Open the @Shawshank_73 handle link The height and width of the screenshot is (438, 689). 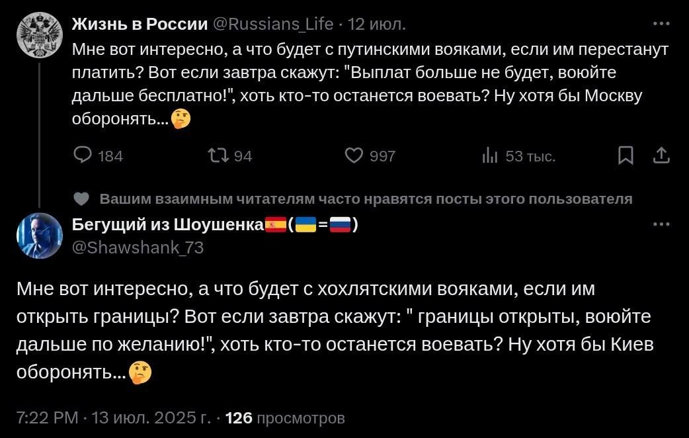pyautogui.click(x=138, y=247)
